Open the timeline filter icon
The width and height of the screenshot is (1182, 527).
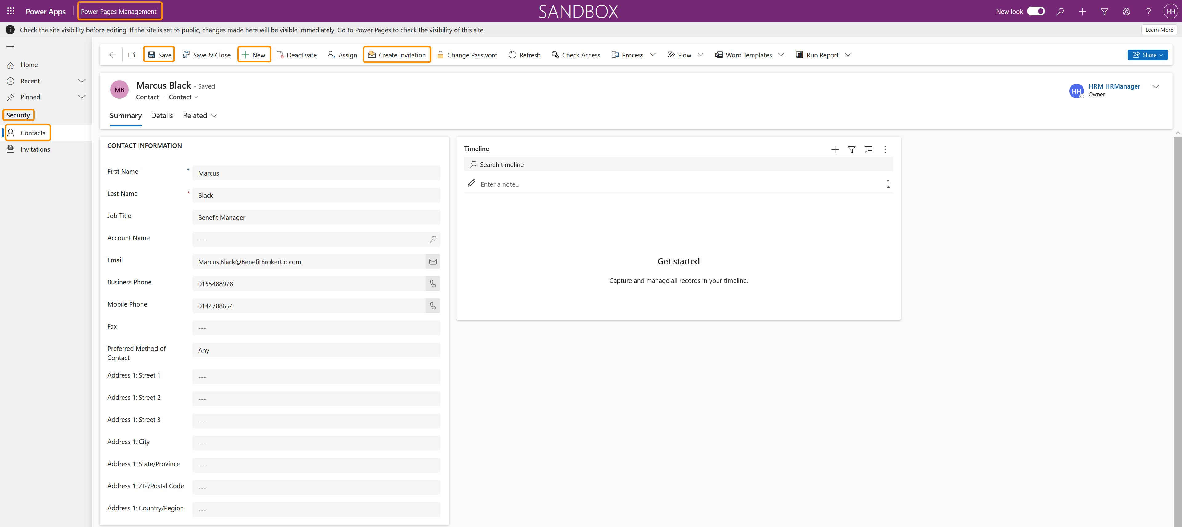click(852, 149)
